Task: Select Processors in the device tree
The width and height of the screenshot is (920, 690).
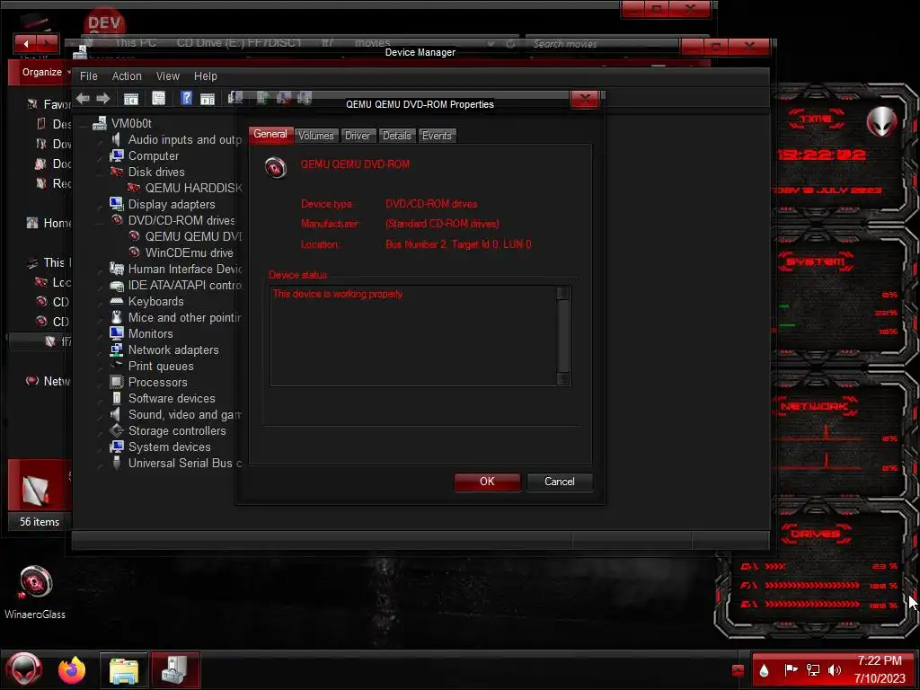Action: click(x=158, y=382)
